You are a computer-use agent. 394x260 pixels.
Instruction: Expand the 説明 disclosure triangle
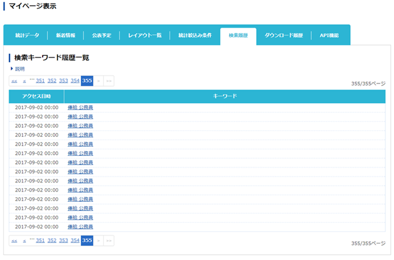pos(11,69)
